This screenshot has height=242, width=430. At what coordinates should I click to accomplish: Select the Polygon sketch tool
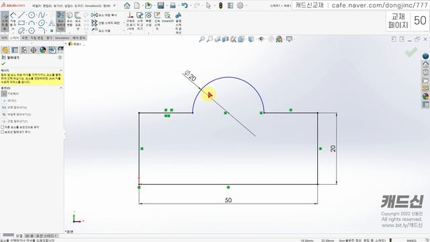tap(32, 30)
